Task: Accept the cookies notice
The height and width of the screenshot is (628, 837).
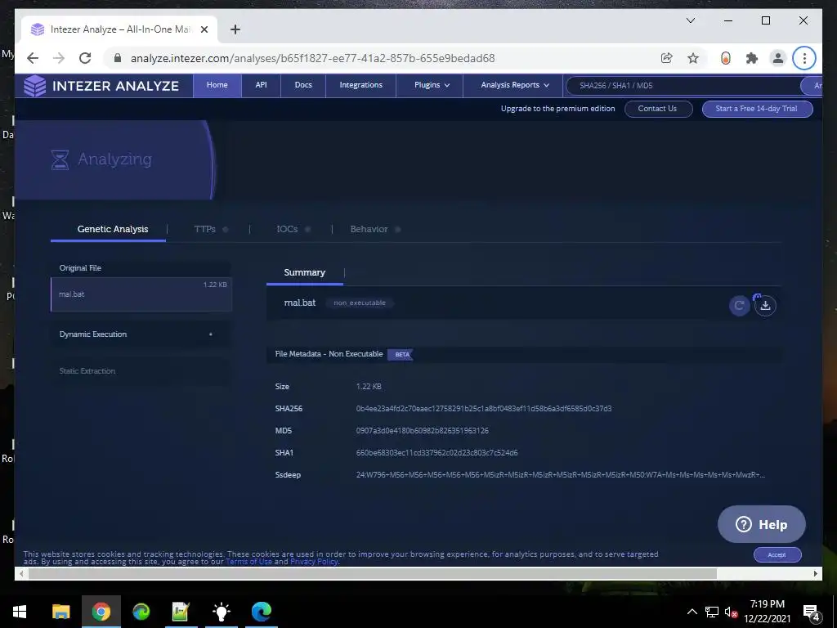Action: pyautogui.click(x=777, y=555)
